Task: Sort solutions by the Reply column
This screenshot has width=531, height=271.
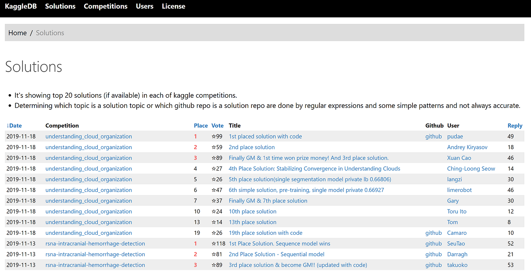Action: point(515,125)
